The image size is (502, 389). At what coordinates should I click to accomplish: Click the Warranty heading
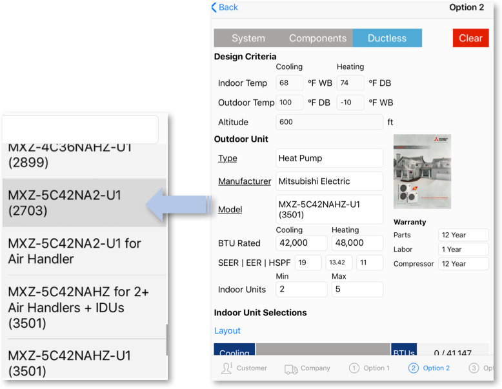410,222
